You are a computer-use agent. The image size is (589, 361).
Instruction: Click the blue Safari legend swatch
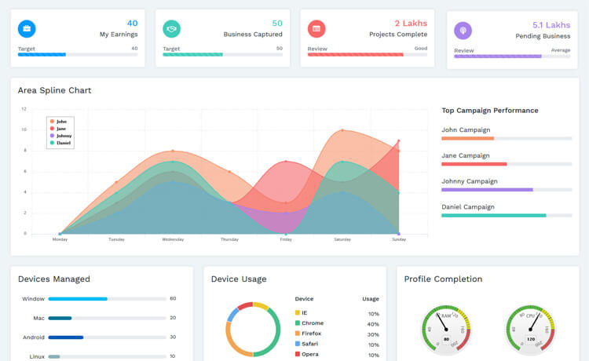(298, 344)
